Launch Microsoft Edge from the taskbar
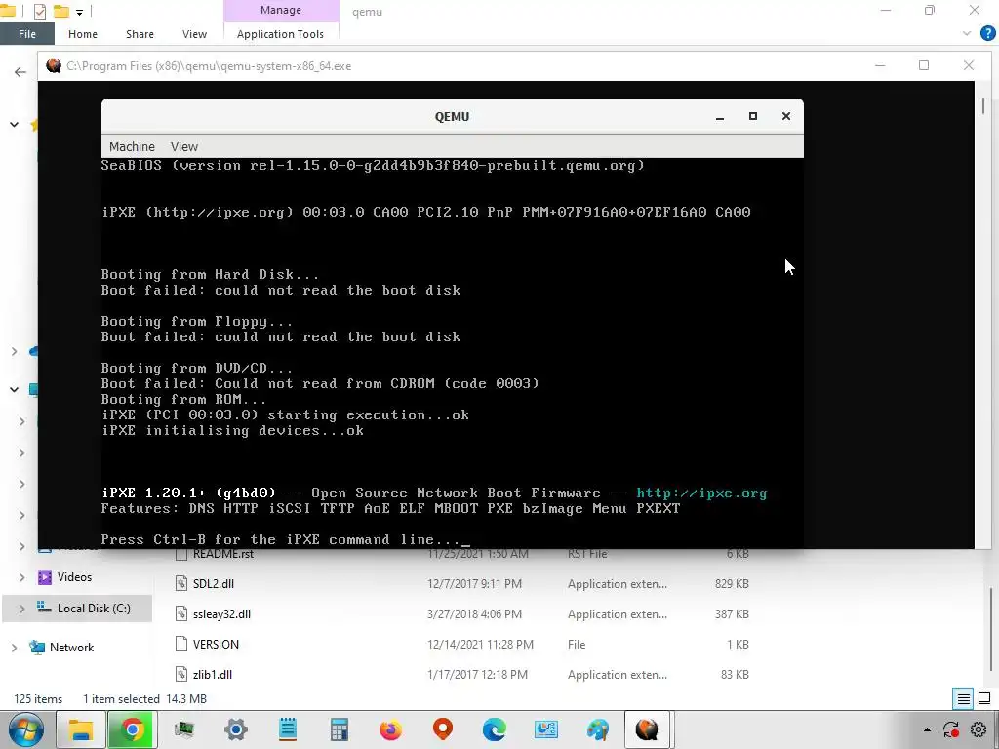Screen dimensions: 999x749 coord(495,729)
